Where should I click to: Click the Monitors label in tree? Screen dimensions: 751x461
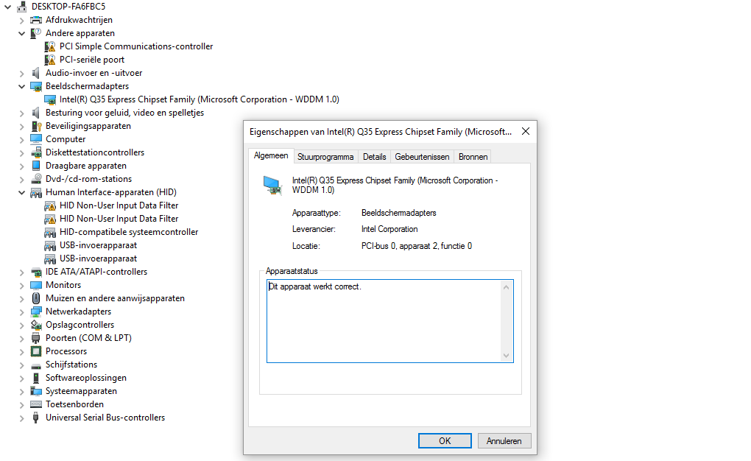tap(63, 285)
